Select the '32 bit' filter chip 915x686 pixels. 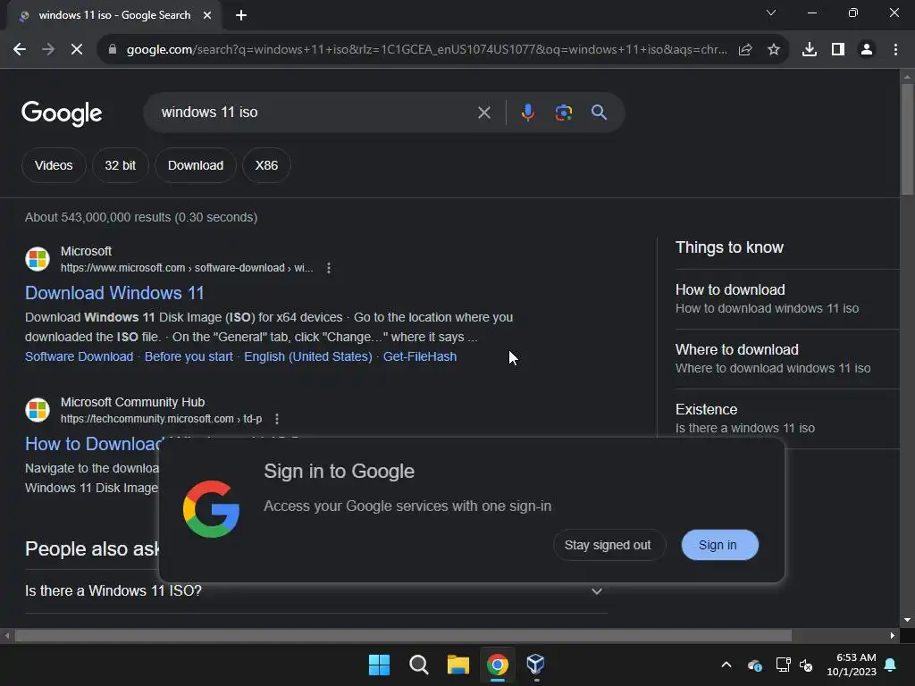(x=121, y=165)
